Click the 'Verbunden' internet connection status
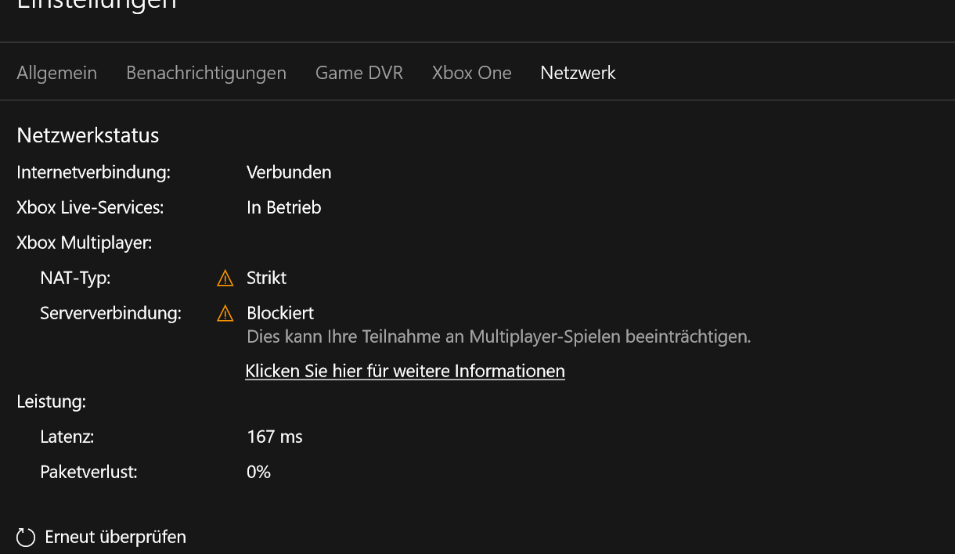Screen dimensions: 955x554 pos(289,172)
